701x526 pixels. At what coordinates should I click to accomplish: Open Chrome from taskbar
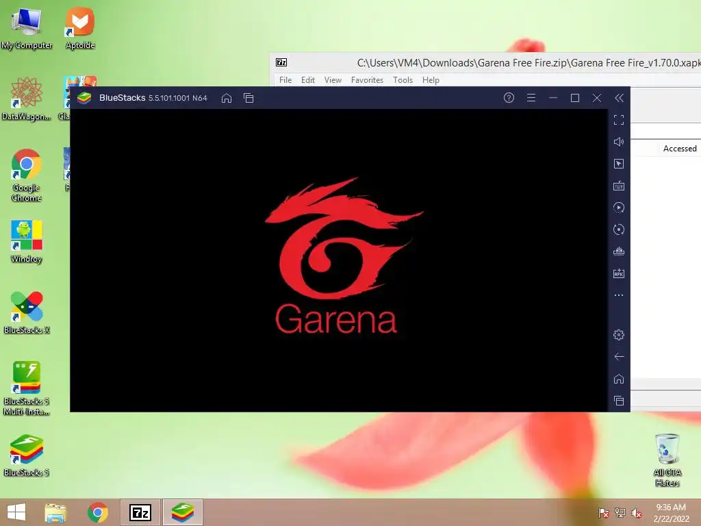tap(97, 512)
